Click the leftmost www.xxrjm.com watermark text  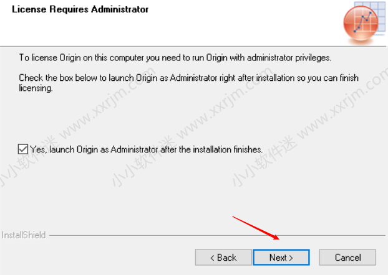click(108, 103)
